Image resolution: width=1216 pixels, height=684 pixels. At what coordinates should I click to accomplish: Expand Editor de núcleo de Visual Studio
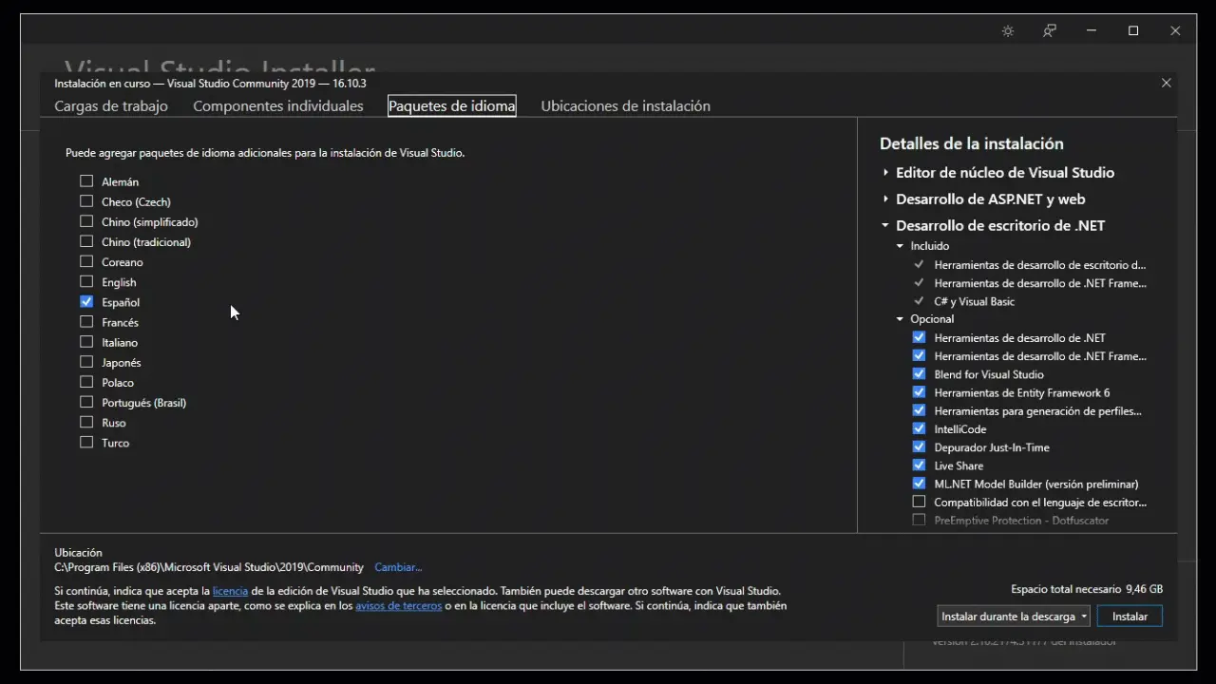[x=885, y=173]
